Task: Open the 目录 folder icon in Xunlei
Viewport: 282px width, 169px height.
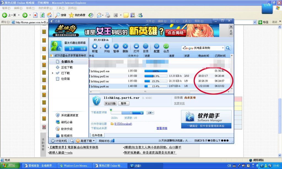Action: coord(146,46)
